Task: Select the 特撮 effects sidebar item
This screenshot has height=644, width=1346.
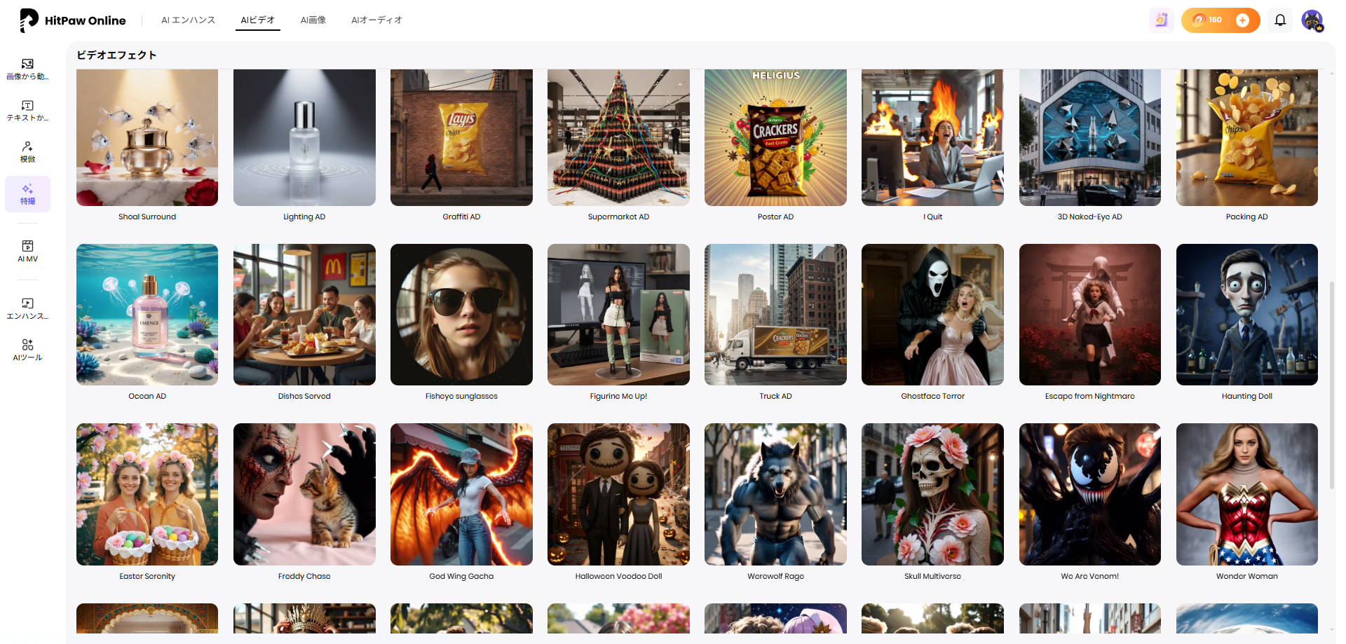Action: (27, 194)
